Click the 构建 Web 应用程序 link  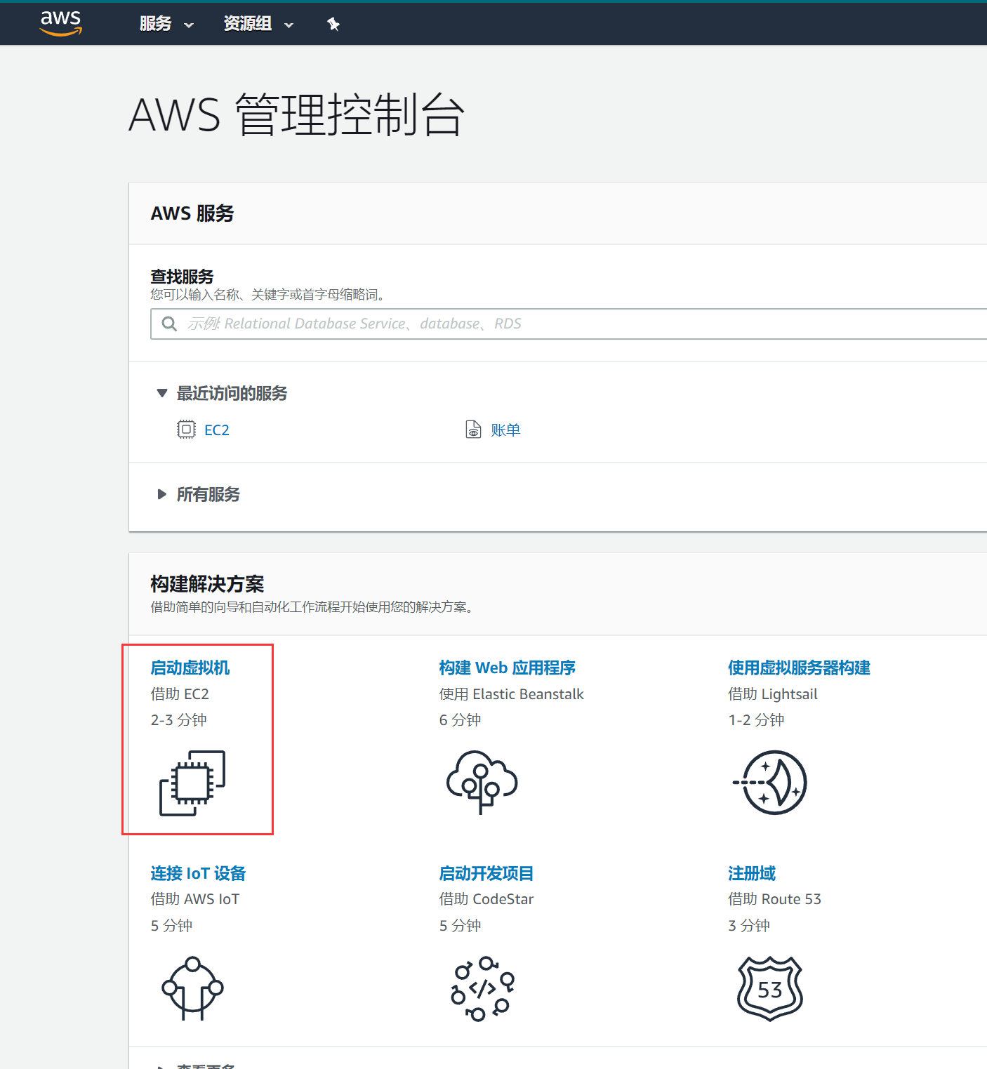508,668
